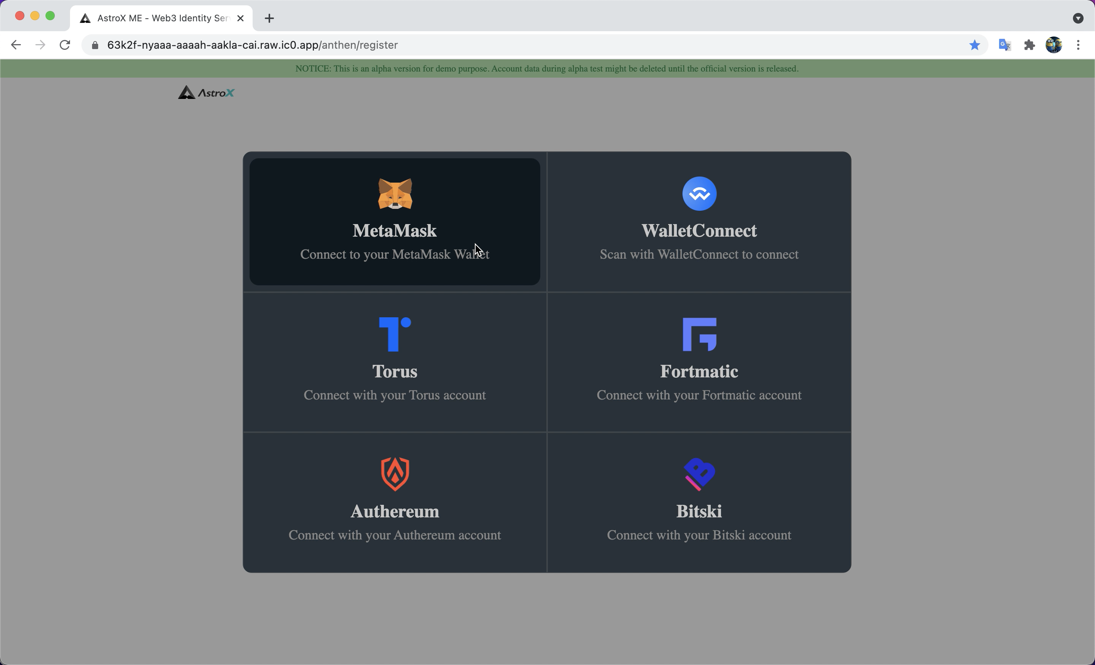Screen dimensions: 1095x665
Task: Reload the page
Action: pos(65,45)
